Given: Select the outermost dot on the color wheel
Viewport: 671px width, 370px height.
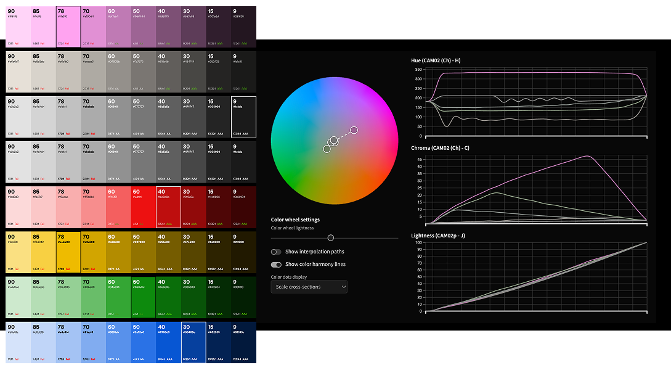Looking at the screenshot, I should 354,130.
